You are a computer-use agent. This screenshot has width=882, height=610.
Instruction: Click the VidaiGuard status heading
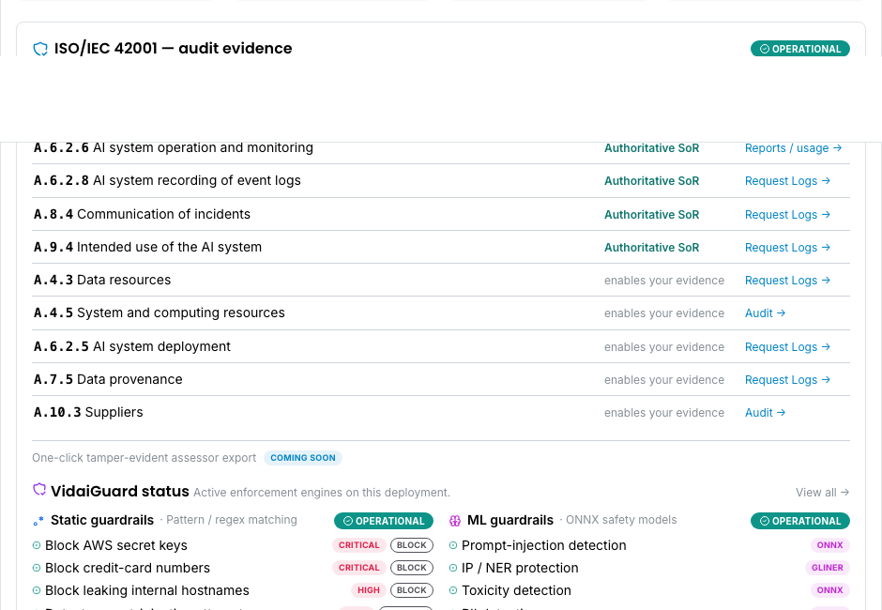pyautogui.click(x=120, y=491)
